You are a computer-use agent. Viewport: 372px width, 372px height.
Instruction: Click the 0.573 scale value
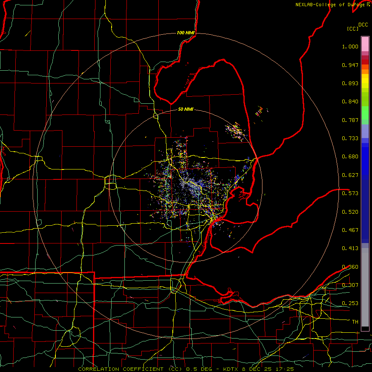tap(350, 193)
